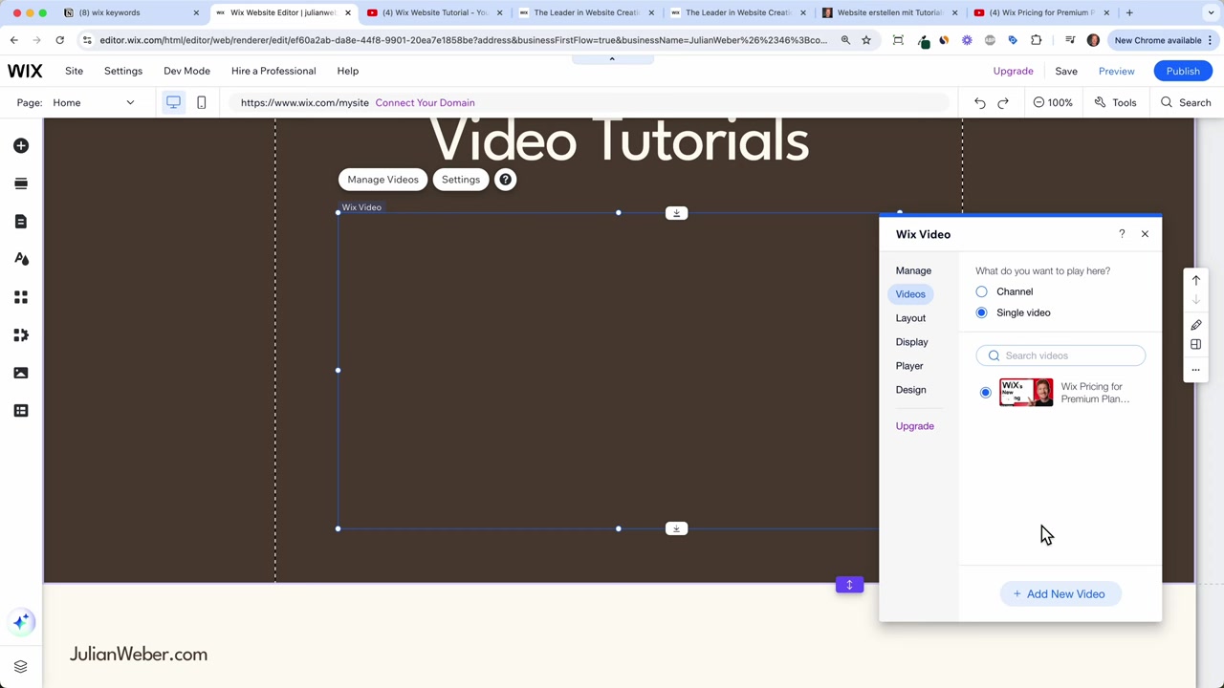Switch to the Videos tab
Image resolution: width=1224 pixels, height=688 pixels.
910,294
